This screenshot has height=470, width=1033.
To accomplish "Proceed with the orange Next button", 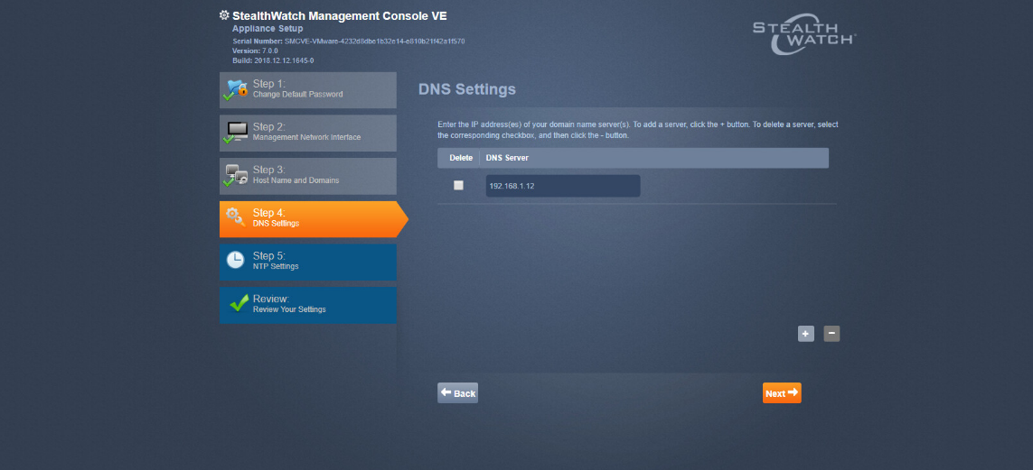I will click(781, 393).
